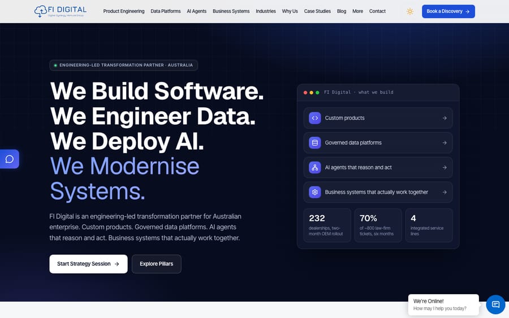This screenshot has width=509, height=318.
Task: Click the arrow on Business systems row
Action: [x=445, y=192]
